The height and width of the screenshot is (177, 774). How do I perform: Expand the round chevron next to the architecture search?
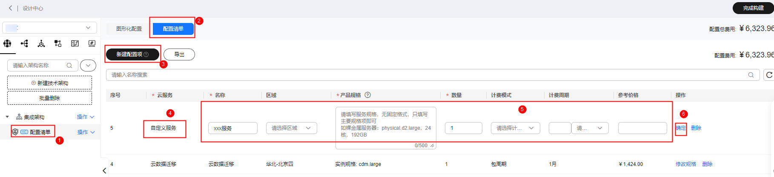[x=88, y=66]
